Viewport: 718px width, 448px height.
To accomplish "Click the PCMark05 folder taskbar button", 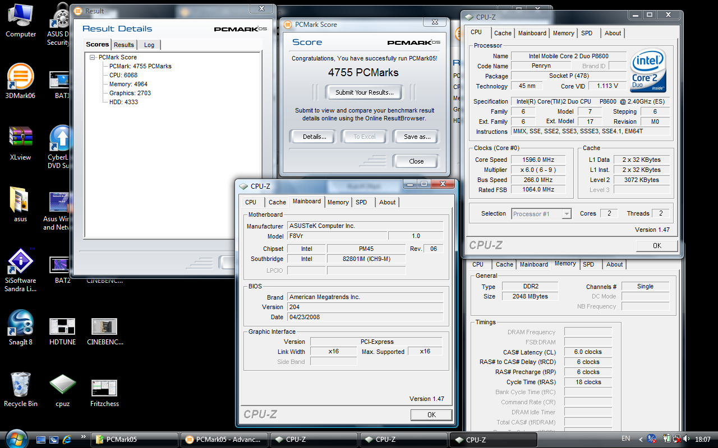I will (x=135, y=440).
